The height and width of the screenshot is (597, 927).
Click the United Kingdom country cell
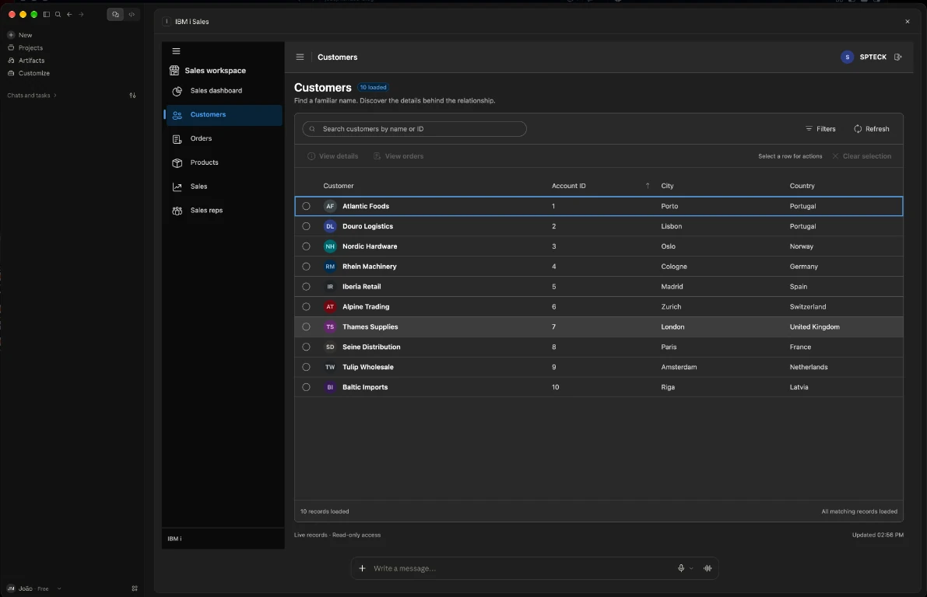tap(814, 326)
